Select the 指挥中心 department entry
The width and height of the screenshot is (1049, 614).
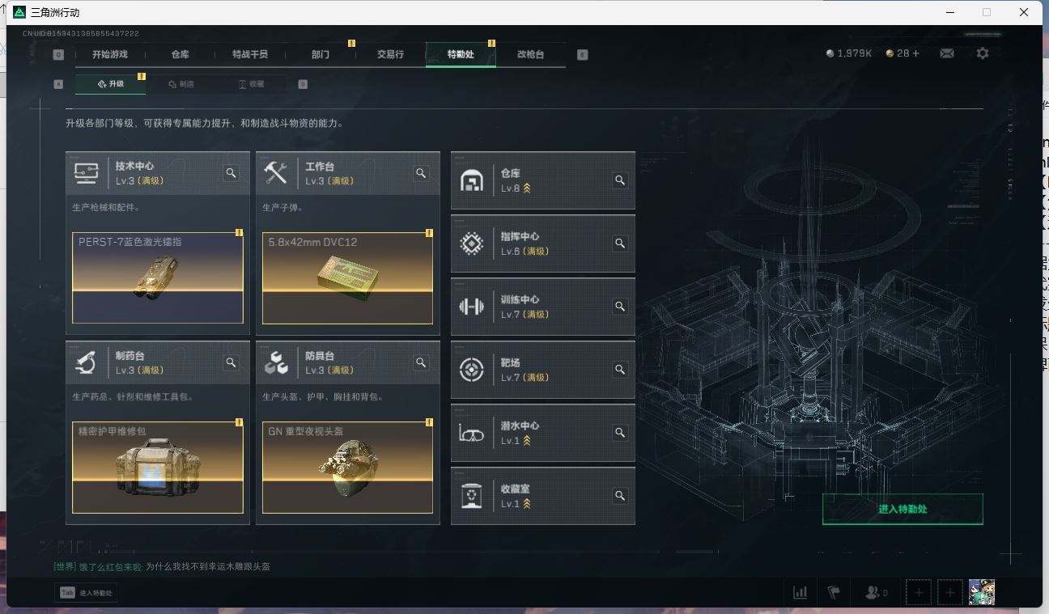pyautogui.click(x=543, y=243)
